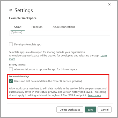This screenshot has height=118, width=118.
Task: Open the Premium tab
Action: pyautogui.click(x=37, y=27)
